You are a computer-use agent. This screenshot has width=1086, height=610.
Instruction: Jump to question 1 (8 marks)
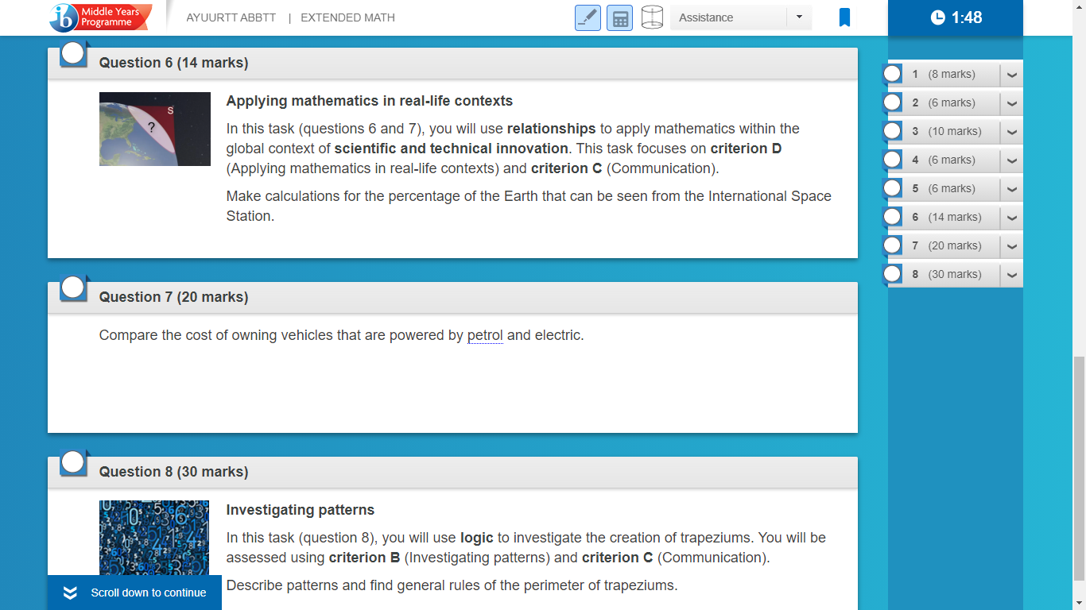coord(944,74)
